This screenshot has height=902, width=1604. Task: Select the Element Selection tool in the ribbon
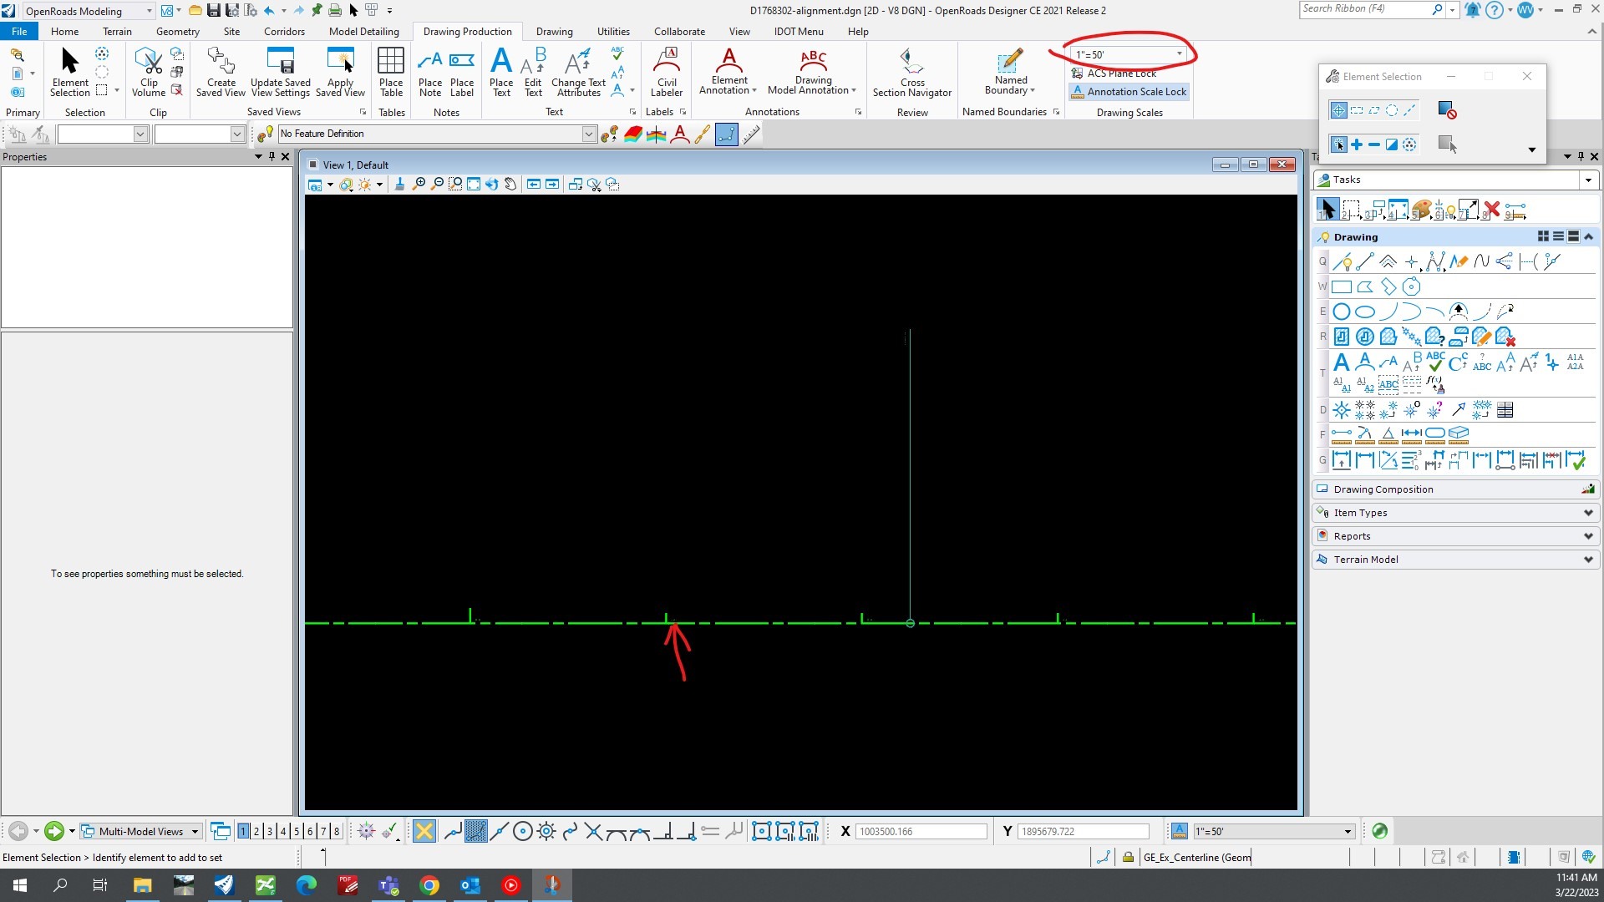(70, 72)
